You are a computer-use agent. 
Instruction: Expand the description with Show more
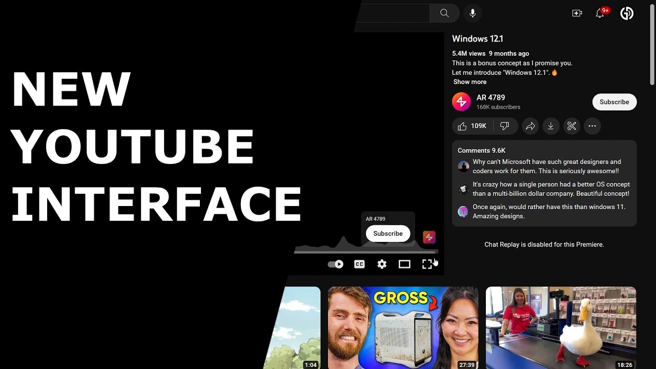470,82
